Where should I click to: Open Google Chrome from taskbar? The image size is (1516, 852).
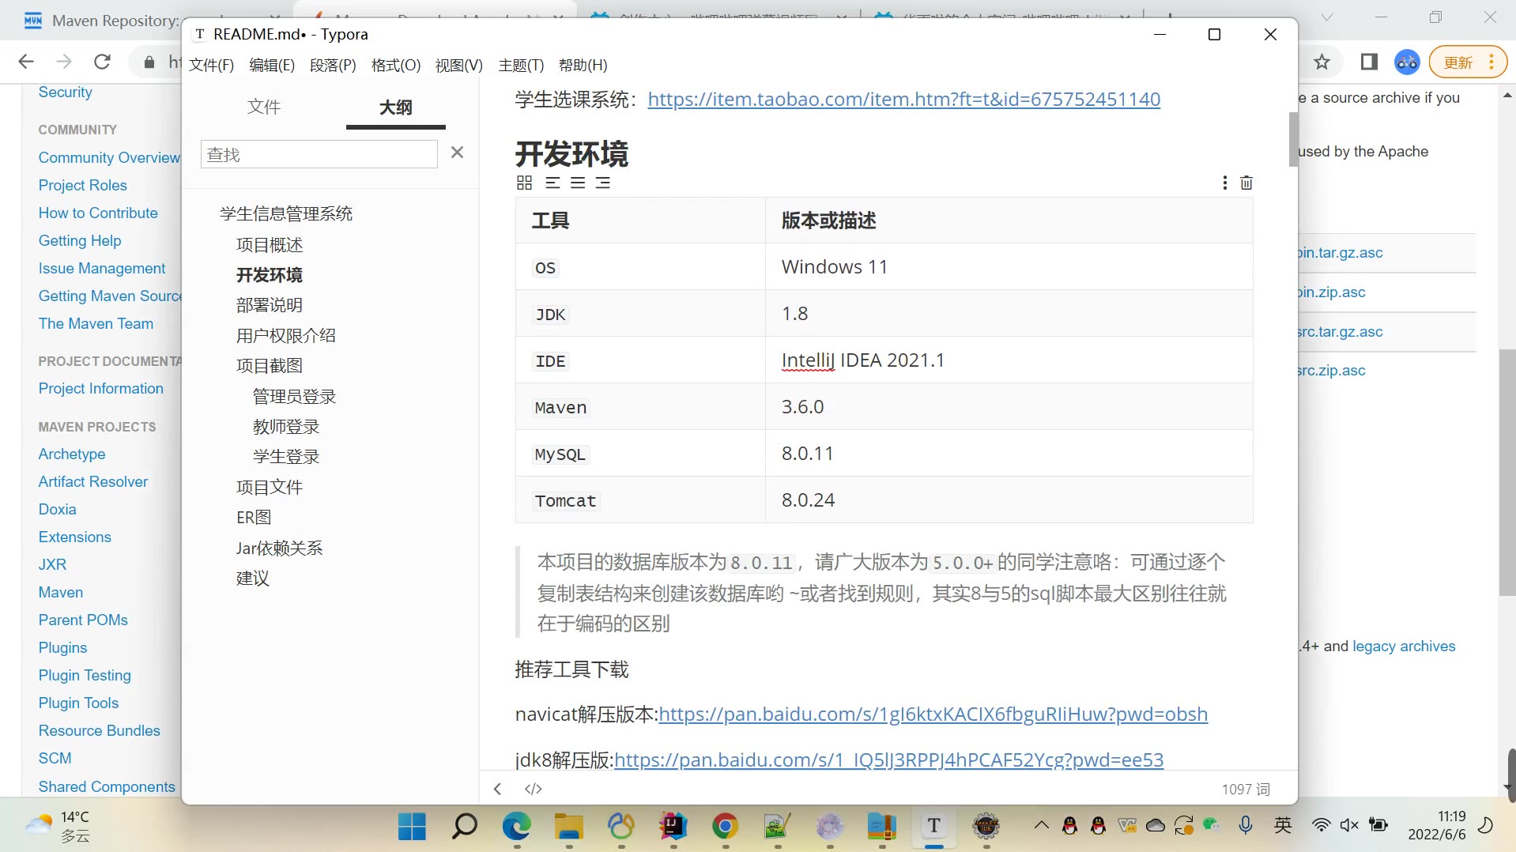click(725, 827)
